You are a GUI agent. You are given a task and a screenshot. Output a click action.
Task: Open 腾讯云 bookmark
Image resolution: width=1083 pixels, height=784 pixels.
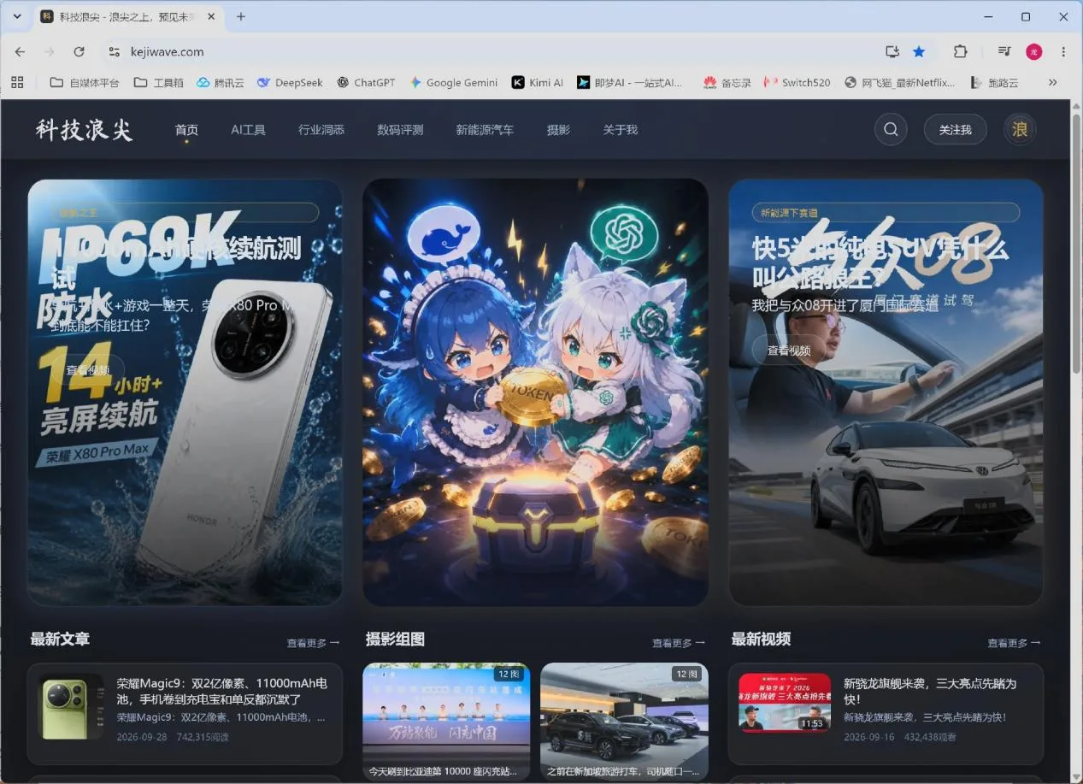point(221,82)
